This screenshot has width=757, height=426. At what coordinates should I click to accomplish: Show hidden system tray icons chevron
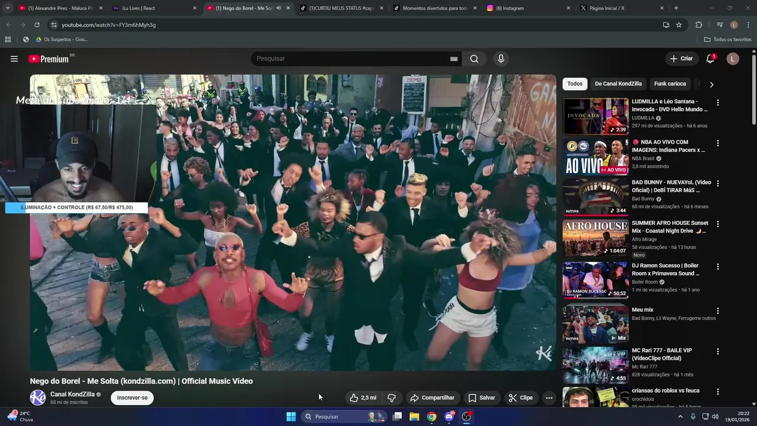[680, 417]
